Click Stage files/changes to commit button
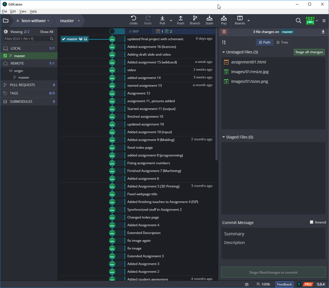Screen dimensions: 329x288 click(273, 272)
